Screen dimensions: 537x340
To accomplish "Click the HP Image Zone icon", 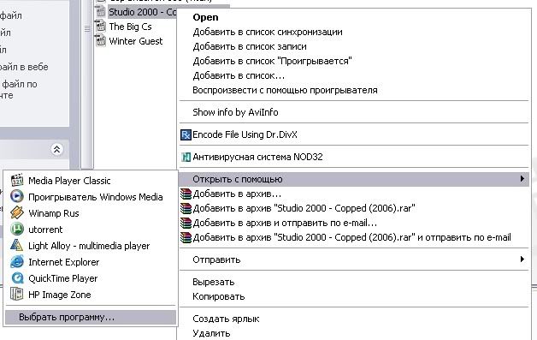I will pos(17,295).
